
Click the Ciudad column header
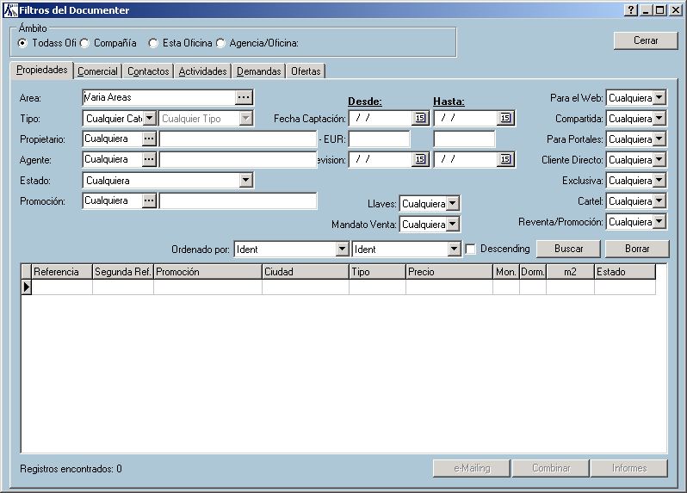coord(306,272)
